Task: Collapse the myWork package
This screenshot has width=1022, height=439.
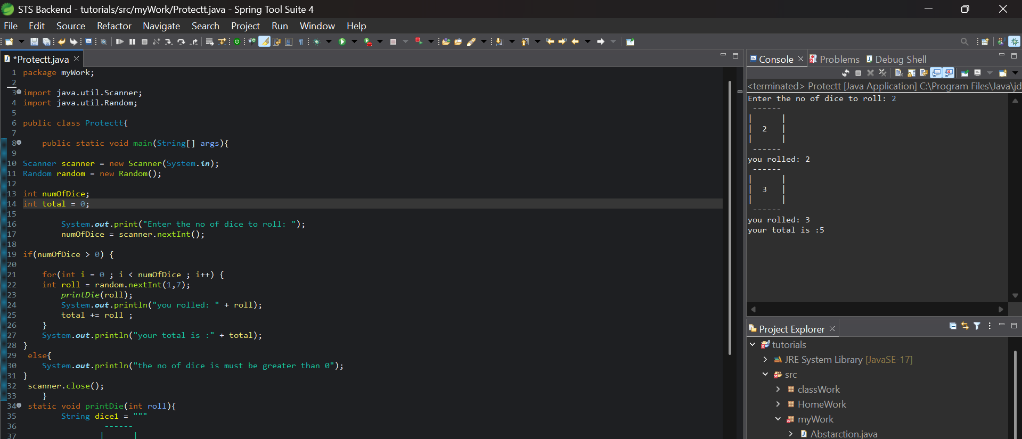Action: pos(778,419)
